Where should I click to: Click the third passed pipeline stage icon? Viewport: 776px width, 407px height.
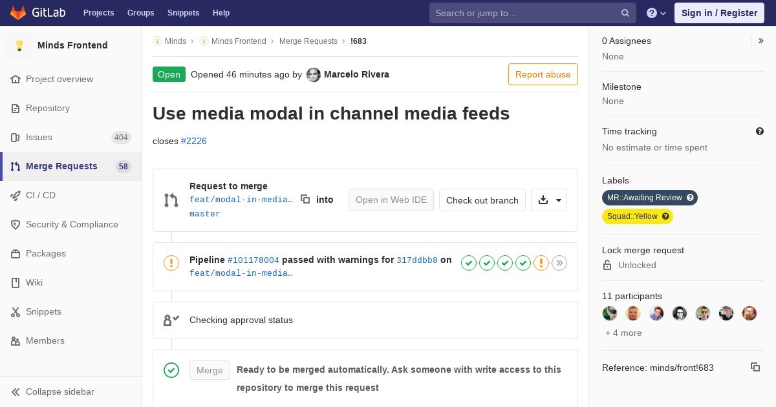pyautogui.click(x=505, y=263)
